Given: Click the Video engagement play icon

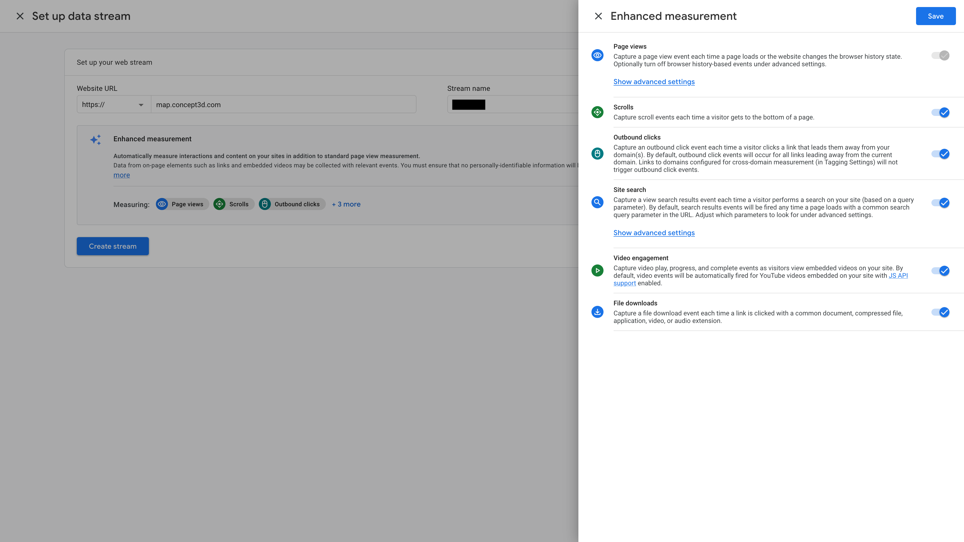Looking at the screenshot, I should (x=597, y=270).
